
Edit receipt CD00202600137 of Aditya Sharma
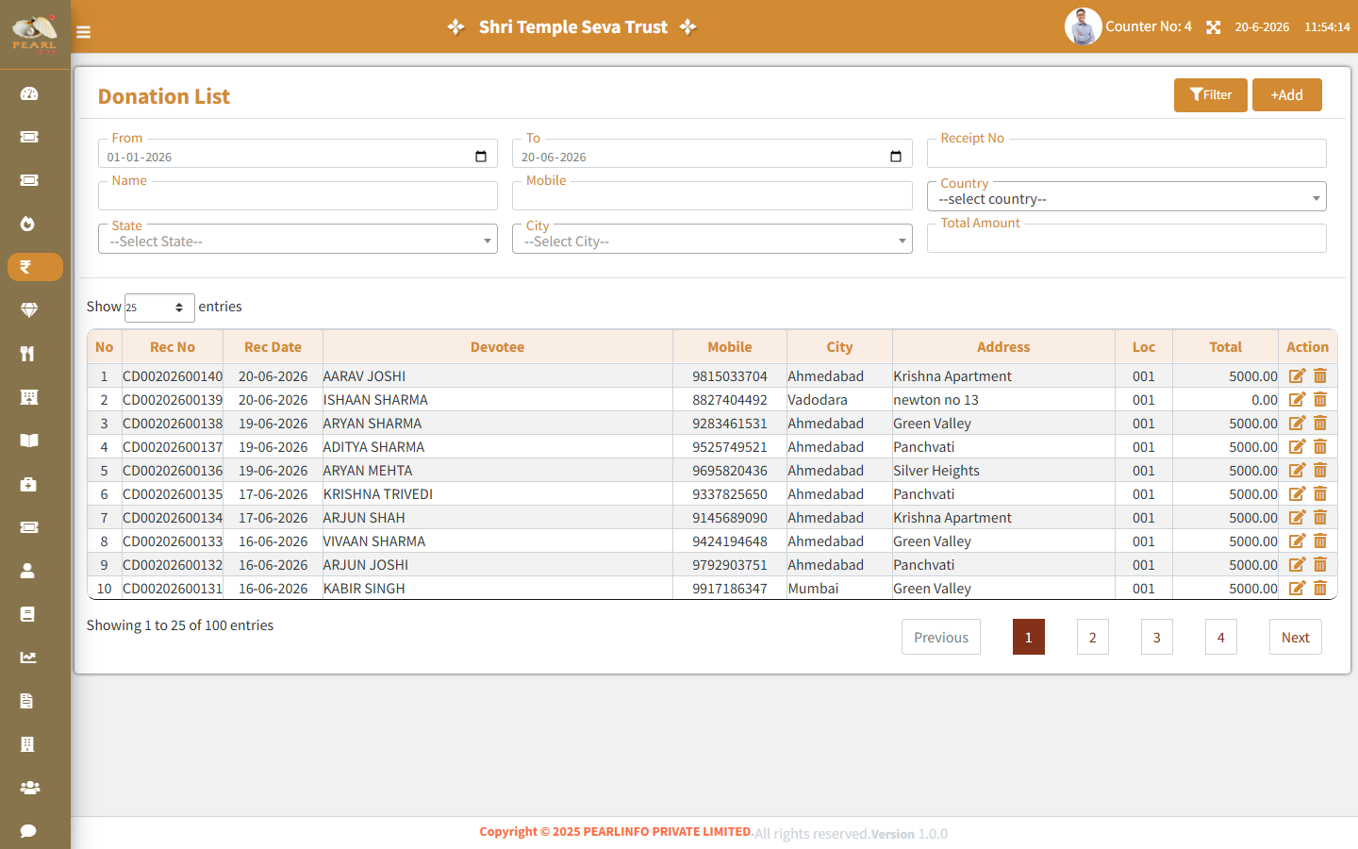point(1298,446)
